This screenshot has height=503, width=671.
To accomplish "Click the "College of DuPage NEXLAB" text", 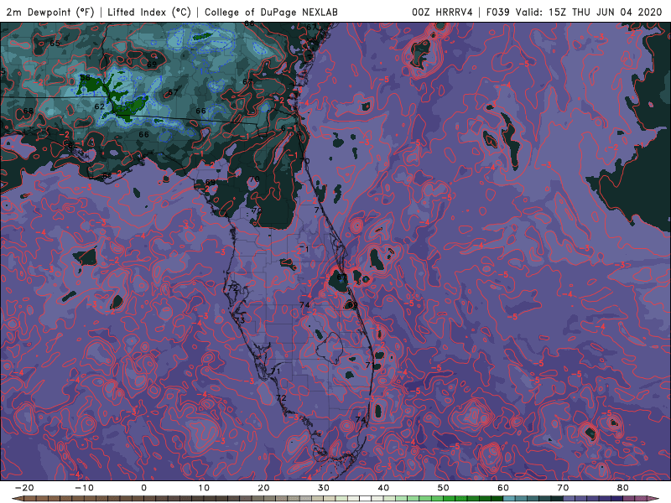I will click(x=271, y=12).
